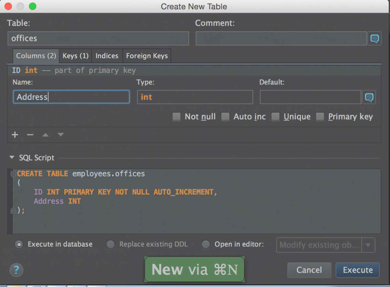Collapse the CREATE TABLE fold marker
This screenshot has height=287, width=390.
click(13, 174)
